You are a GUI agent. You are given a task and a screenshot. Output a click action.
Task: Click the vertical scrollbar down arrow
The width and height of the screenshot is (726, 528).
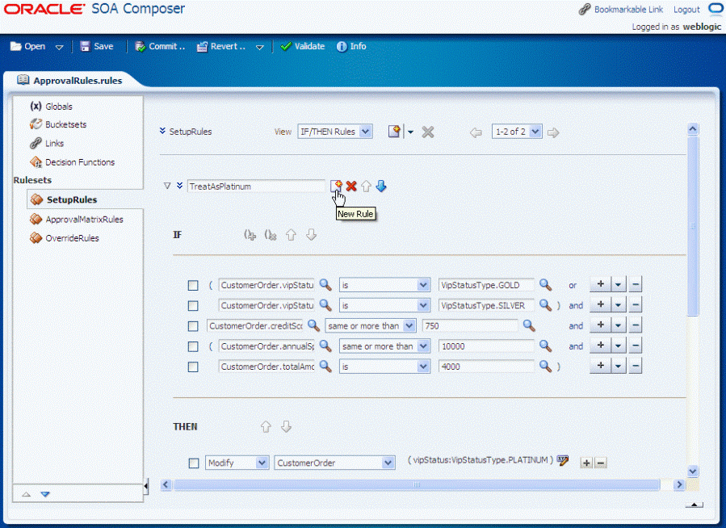pos(693,471)
